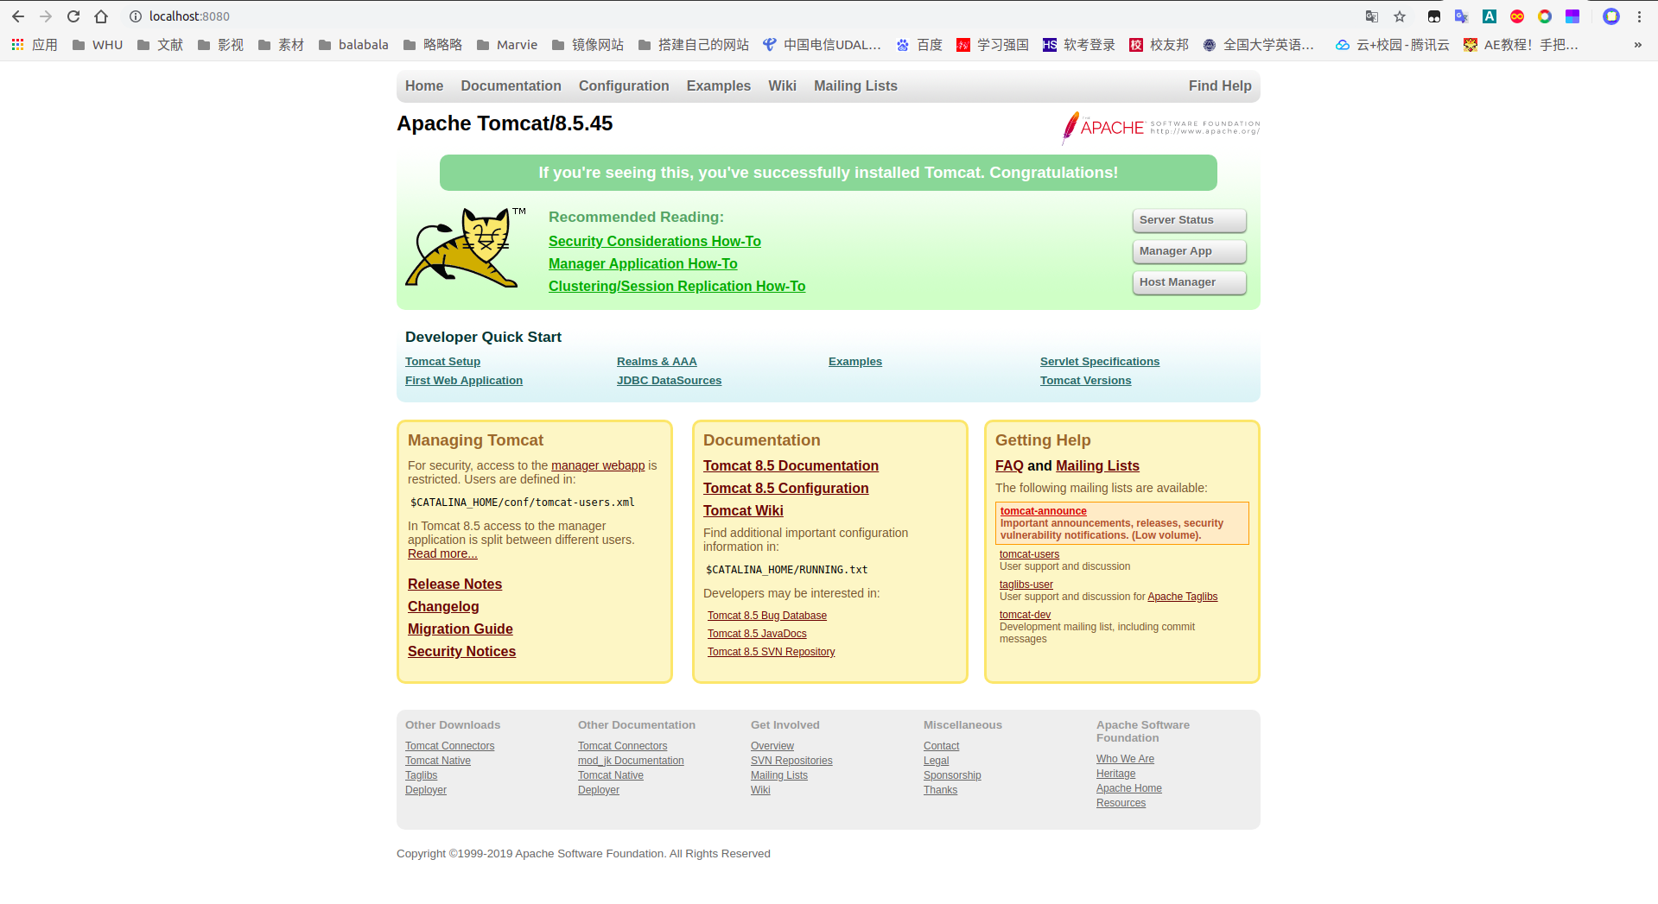
Task: Show more bookmarks with the double chevron
Action: pos(1637,45)
